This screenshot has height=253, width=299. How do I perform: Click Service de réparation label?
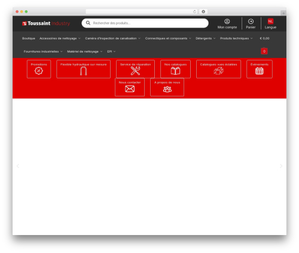[x=135, y=65]
